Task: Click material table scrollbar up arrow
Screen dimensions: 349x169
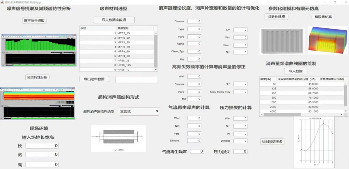Action: pyautogui.click(x=156, y=33)
